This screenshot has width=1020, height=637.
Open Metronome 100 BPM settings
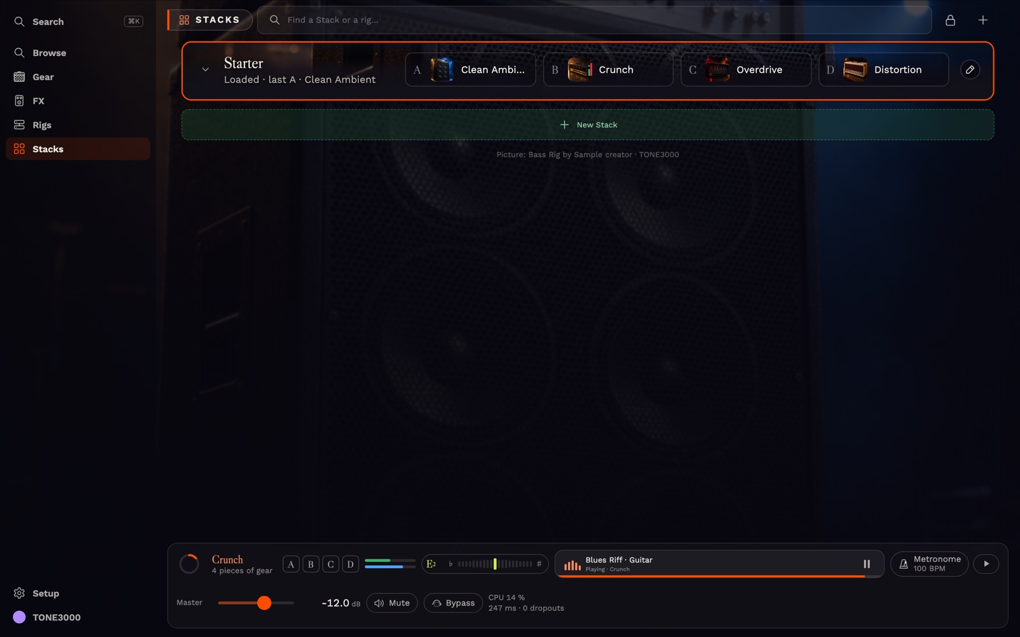[x=929, y=564]
